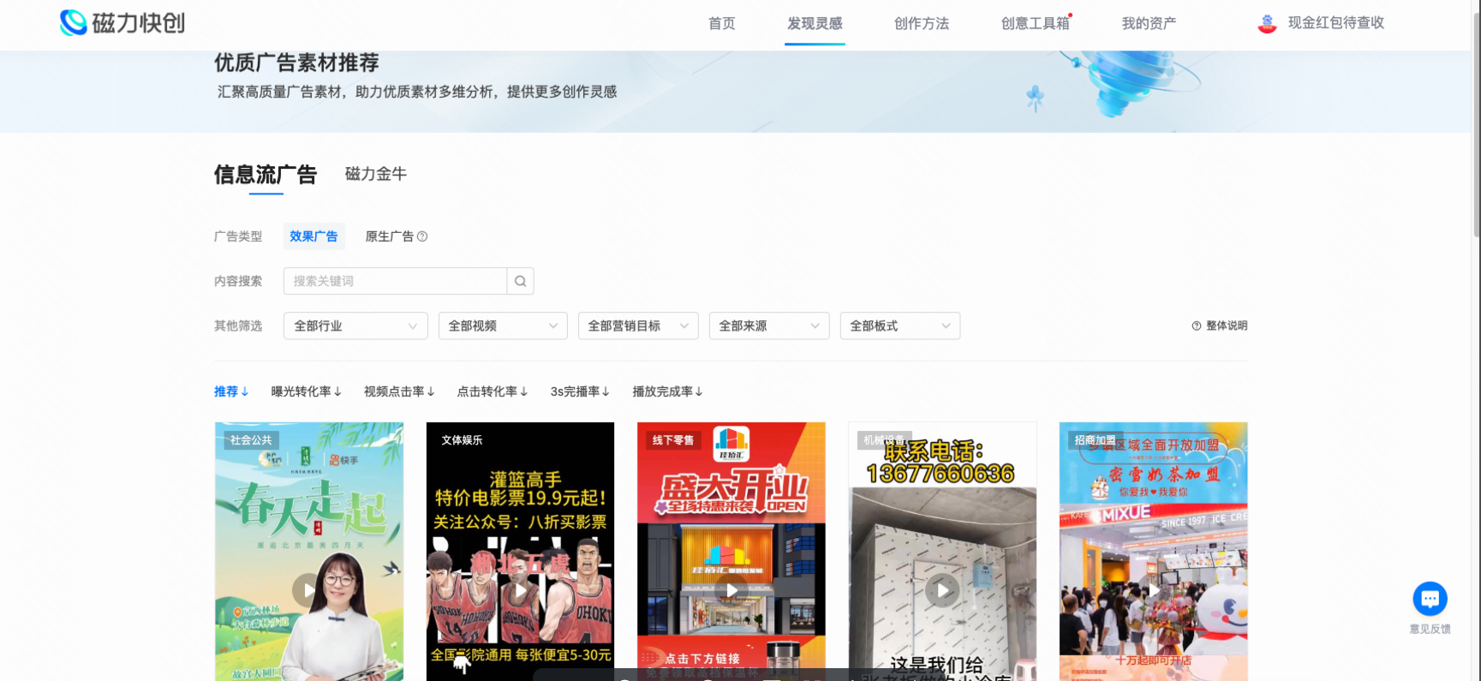Go to 首页 in top navigation

[x=722, y=23]
